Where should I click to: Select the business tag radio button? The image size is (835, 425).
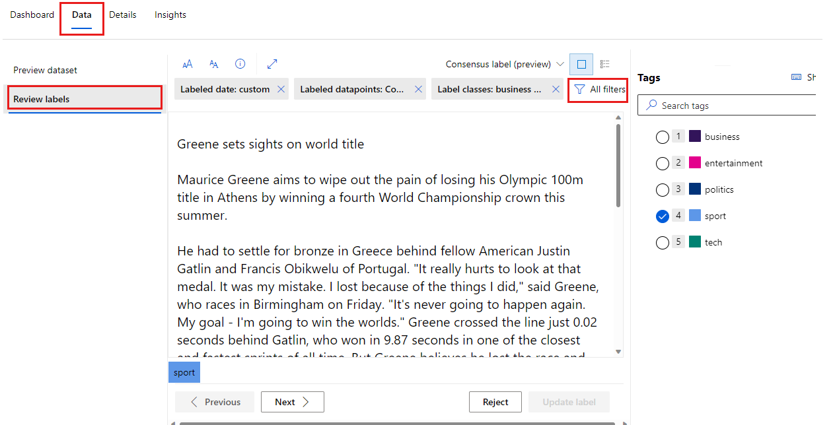click(663, 137)
